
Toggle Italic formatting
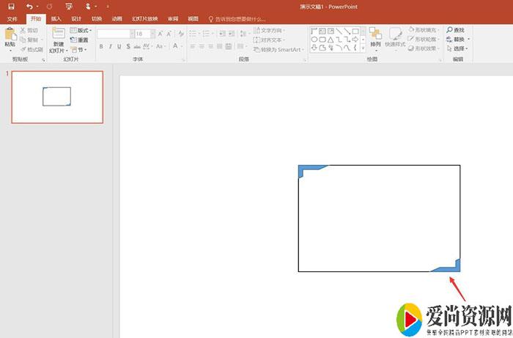click(x=110, y=46)
